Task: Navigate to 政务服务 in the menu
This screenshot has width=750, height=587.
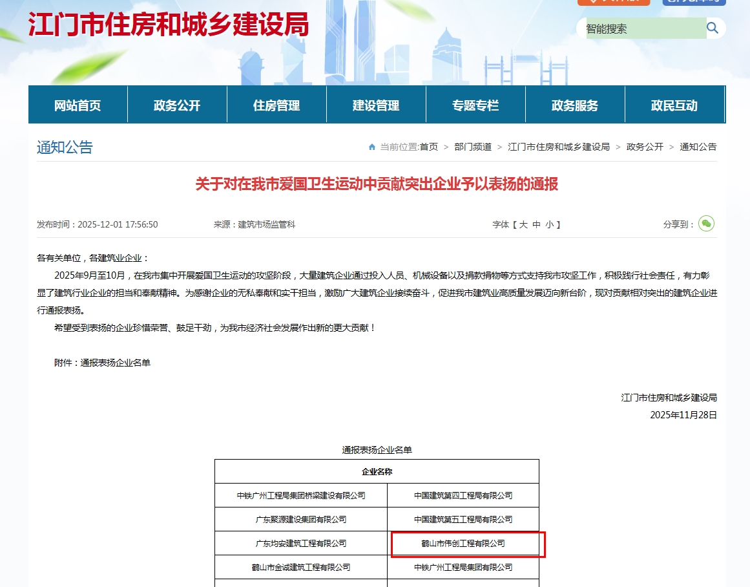Action: [x=575, y=105]
